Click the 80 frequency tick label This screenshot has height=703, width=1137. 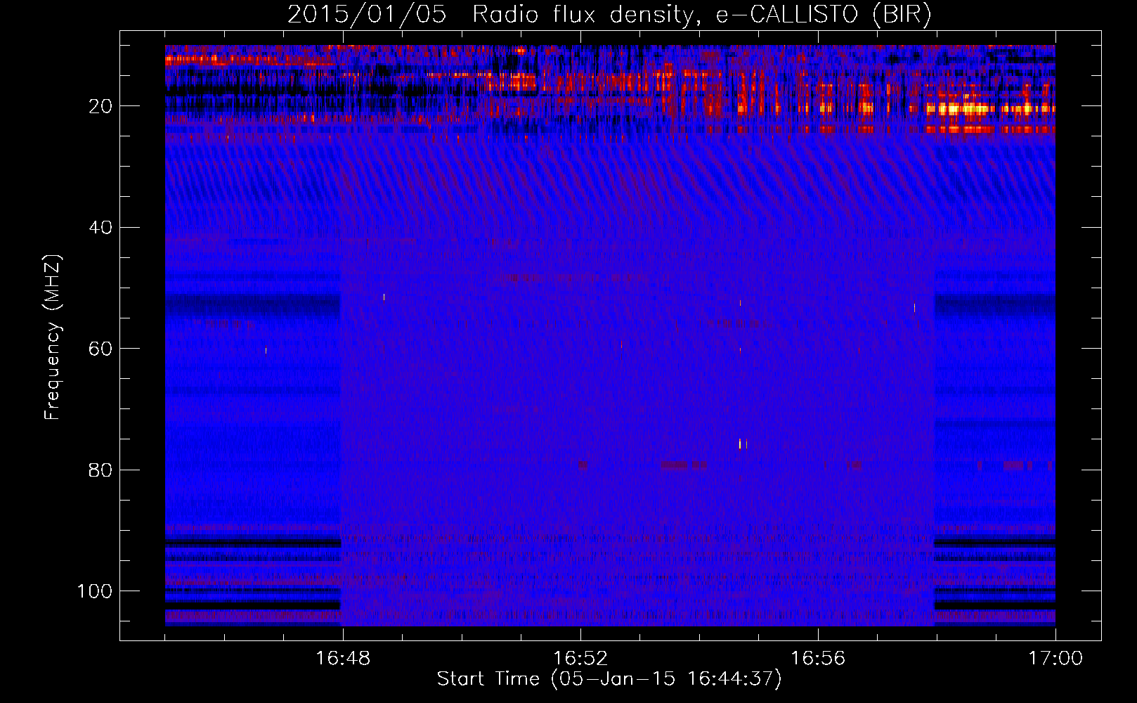click(100, 470)
